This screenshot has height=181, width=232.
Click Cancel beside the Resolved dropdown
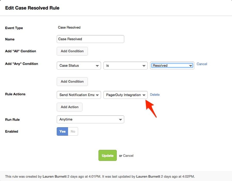click(202, 64)
